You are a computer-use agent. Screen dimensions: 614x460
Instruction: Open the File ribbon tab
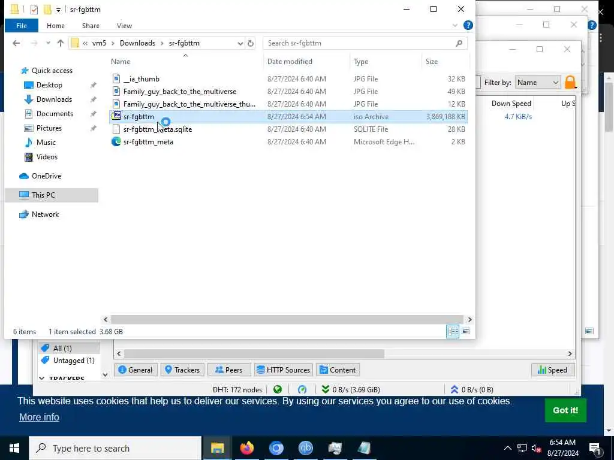click(x=22, y=26)
